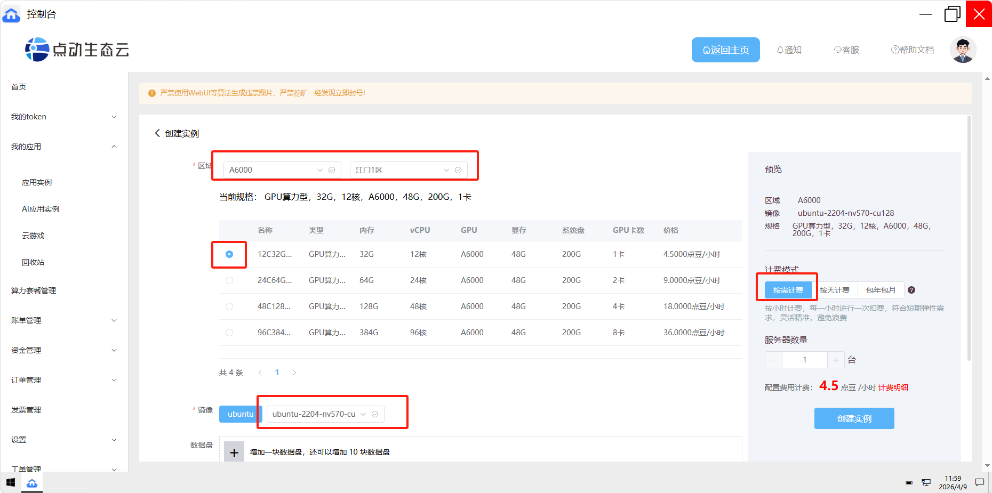This screenshot has width=992, height=493.
Task: Click billing mode help question mark
Action: [x=911, y=290]
